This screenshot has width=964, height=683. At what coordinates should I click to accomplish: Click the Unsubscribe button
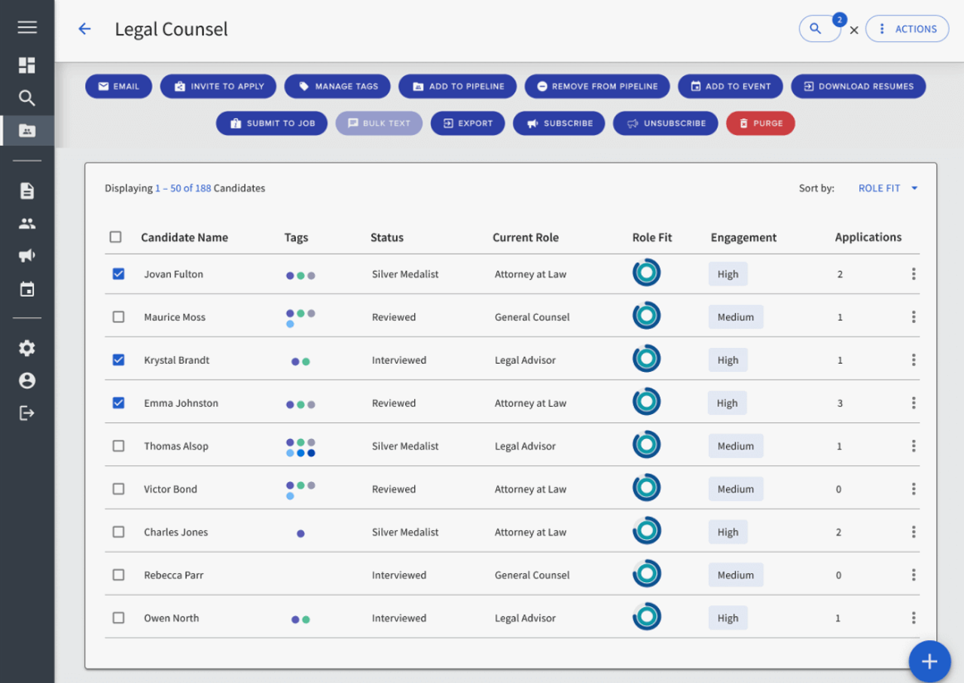pyautogui.click(x=666, y=123)
